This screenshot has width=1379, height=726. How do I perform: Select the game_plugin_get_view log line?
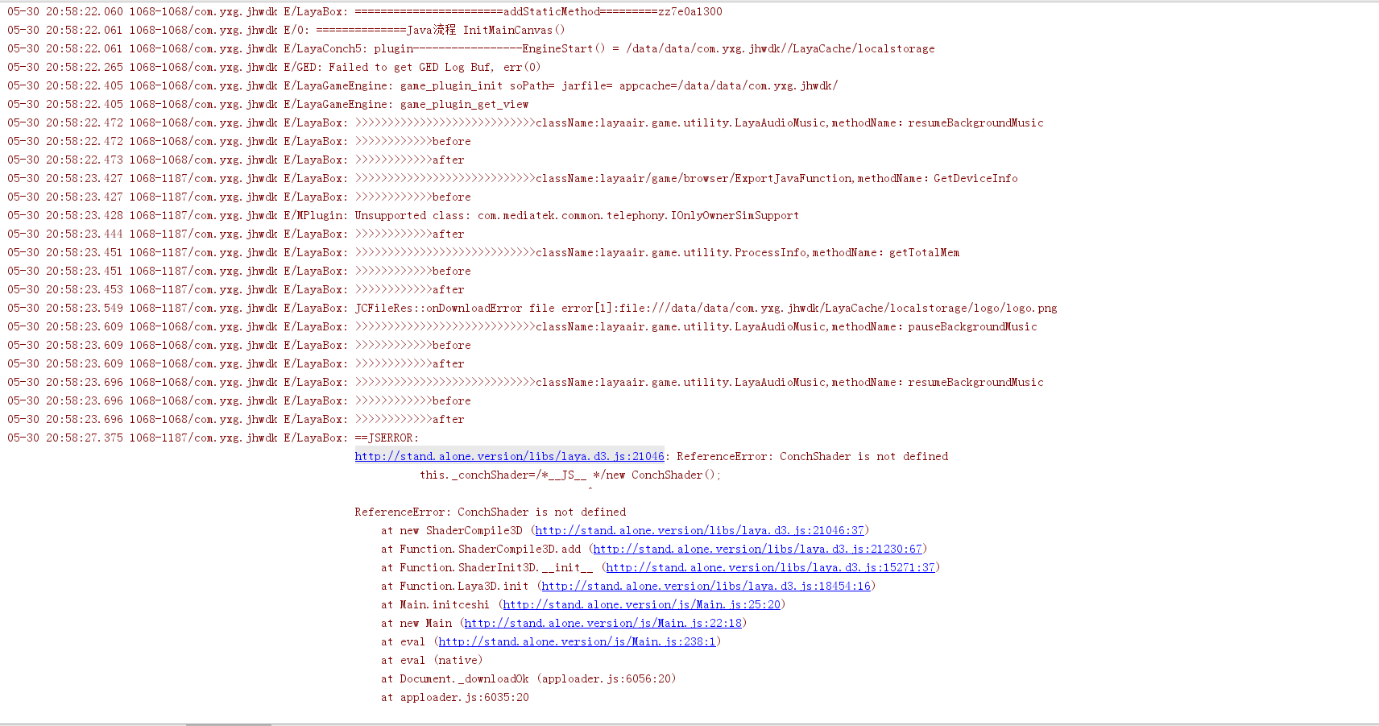pos(464,105)
